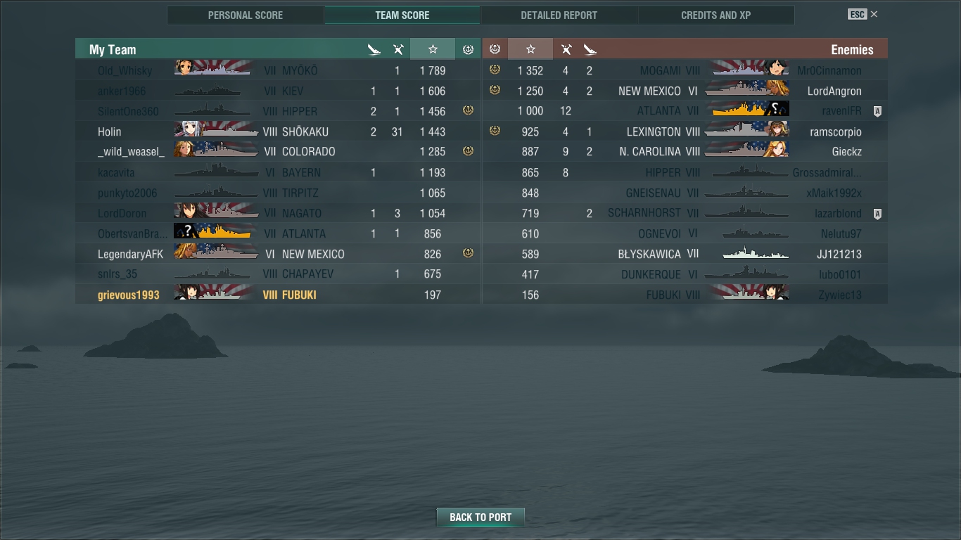Select the Team Score tab
This screenshot has width=961, height=540.
click(x=402, y=15)
